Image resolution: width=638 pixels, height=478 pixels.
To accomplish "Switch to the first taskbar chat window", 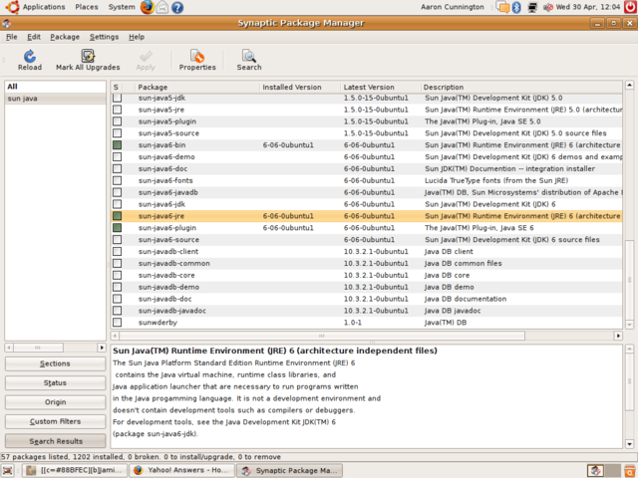I will pyautogui.click(x=75, y=470).
